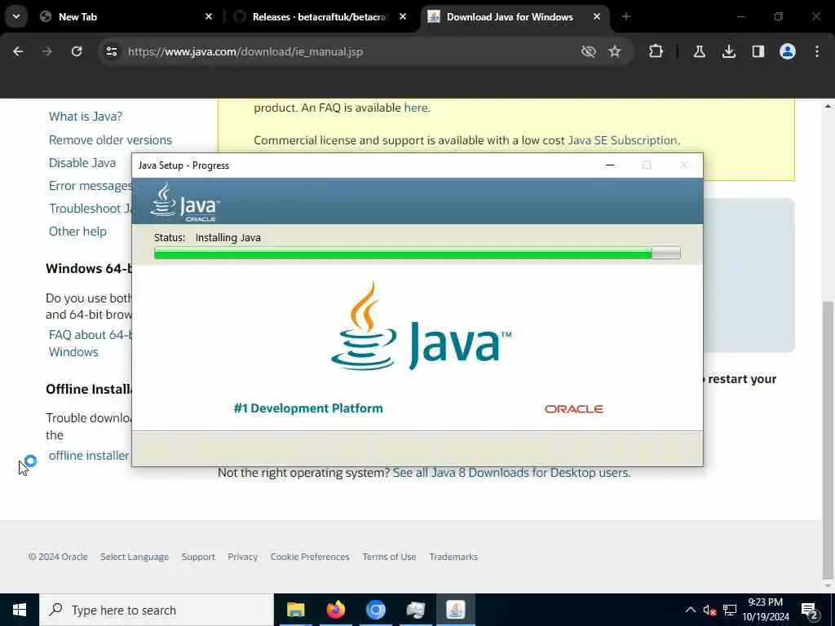Open the Disable Java link
This screenshot has height=626, width=835.
pyautogui.click(x=82, y=163)
